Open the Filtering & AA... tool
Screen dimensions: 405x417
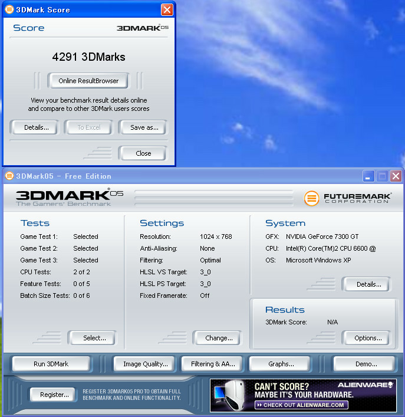pyautogui.click(x=213, y=364)
